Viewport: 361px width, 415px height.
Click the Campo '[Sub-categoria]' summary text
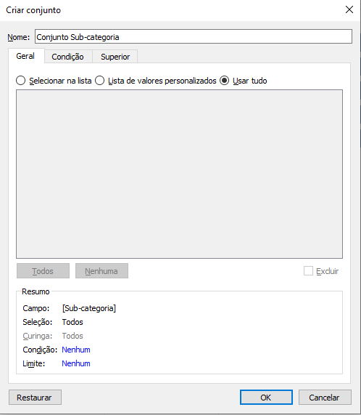point(89,308)
